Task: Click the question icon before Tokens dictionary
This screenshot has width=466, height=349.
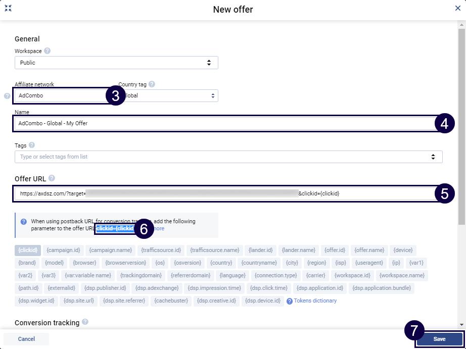Action: click(290, 301)
